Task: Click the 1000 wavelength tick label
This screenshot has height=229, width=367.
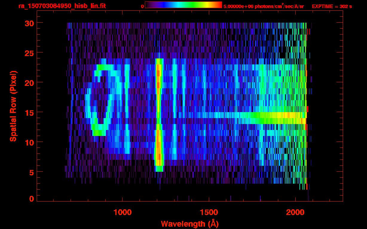Action: [123, 213]
